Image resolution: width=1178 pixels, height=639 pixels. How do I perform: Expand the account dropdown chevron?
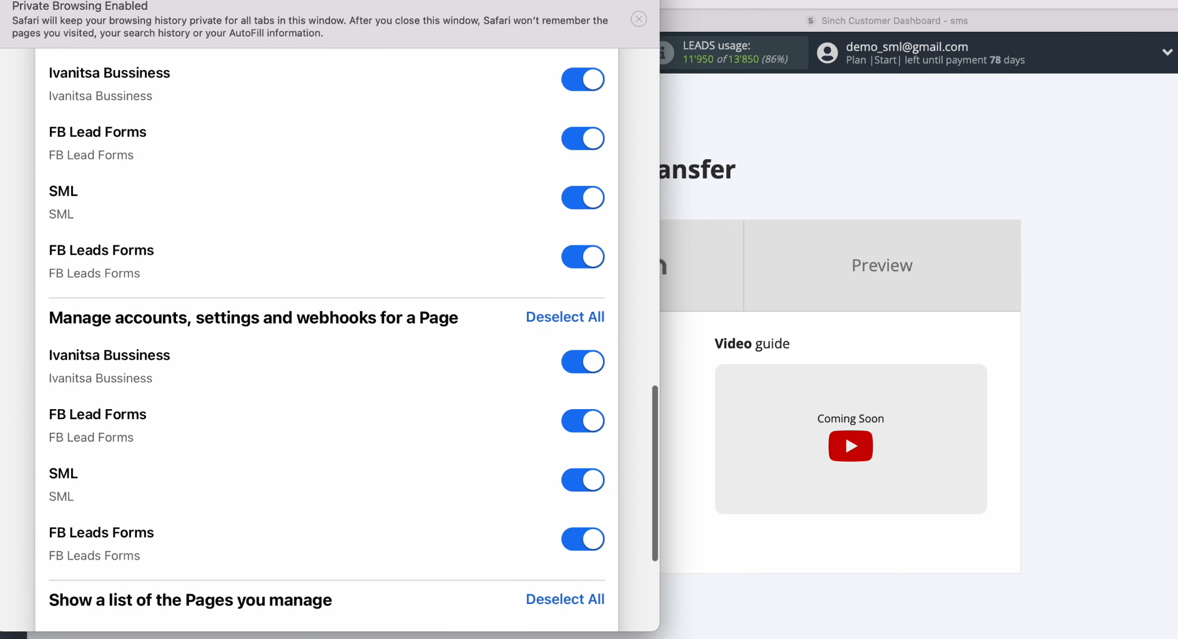click(x=1167, y=52)
